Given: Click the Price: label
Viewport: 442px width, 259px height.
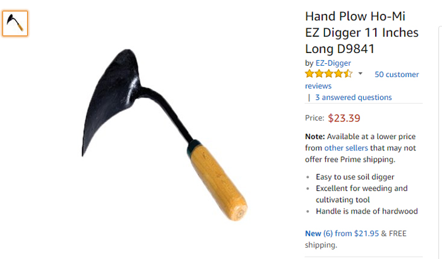Looking at the screenshot, I should 314,118.
